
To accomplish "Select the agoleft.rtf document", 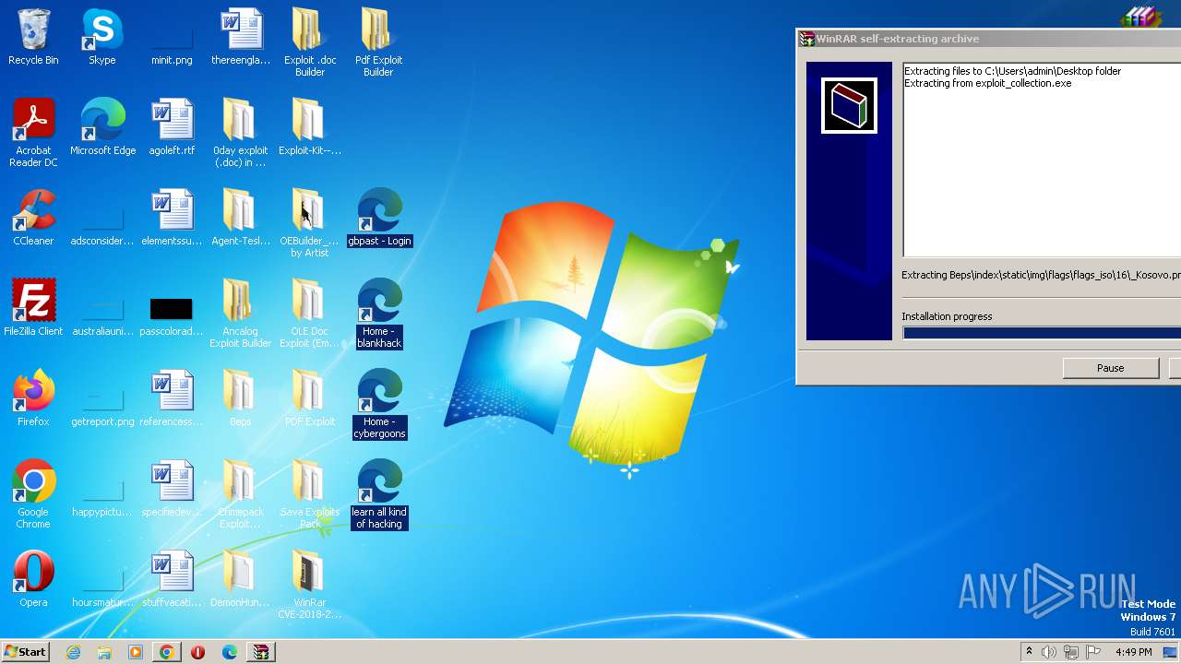I will click(x=172, y=128).
